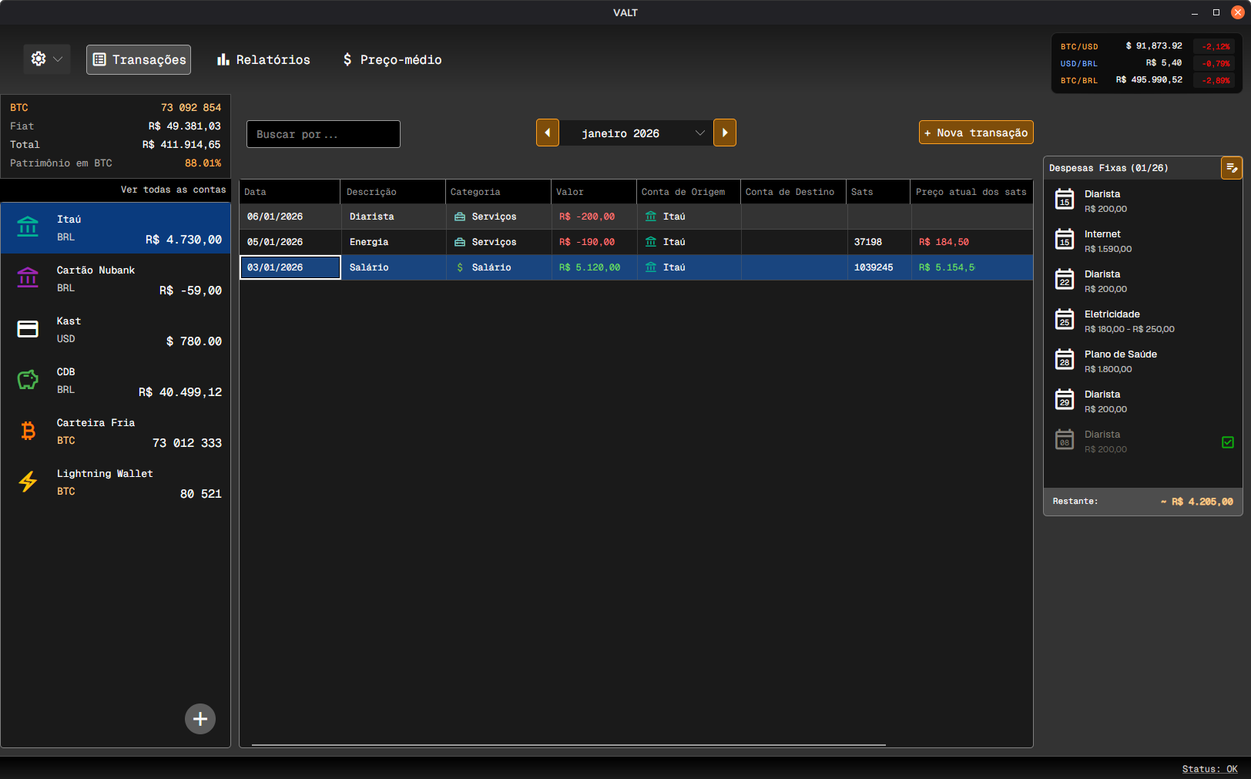Advance to the next month arrow

coord(725,133)
